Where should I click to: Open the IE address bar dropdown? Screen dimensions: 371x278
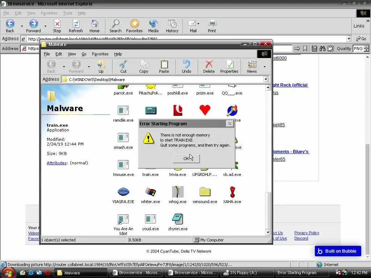[x=349, y=39]
